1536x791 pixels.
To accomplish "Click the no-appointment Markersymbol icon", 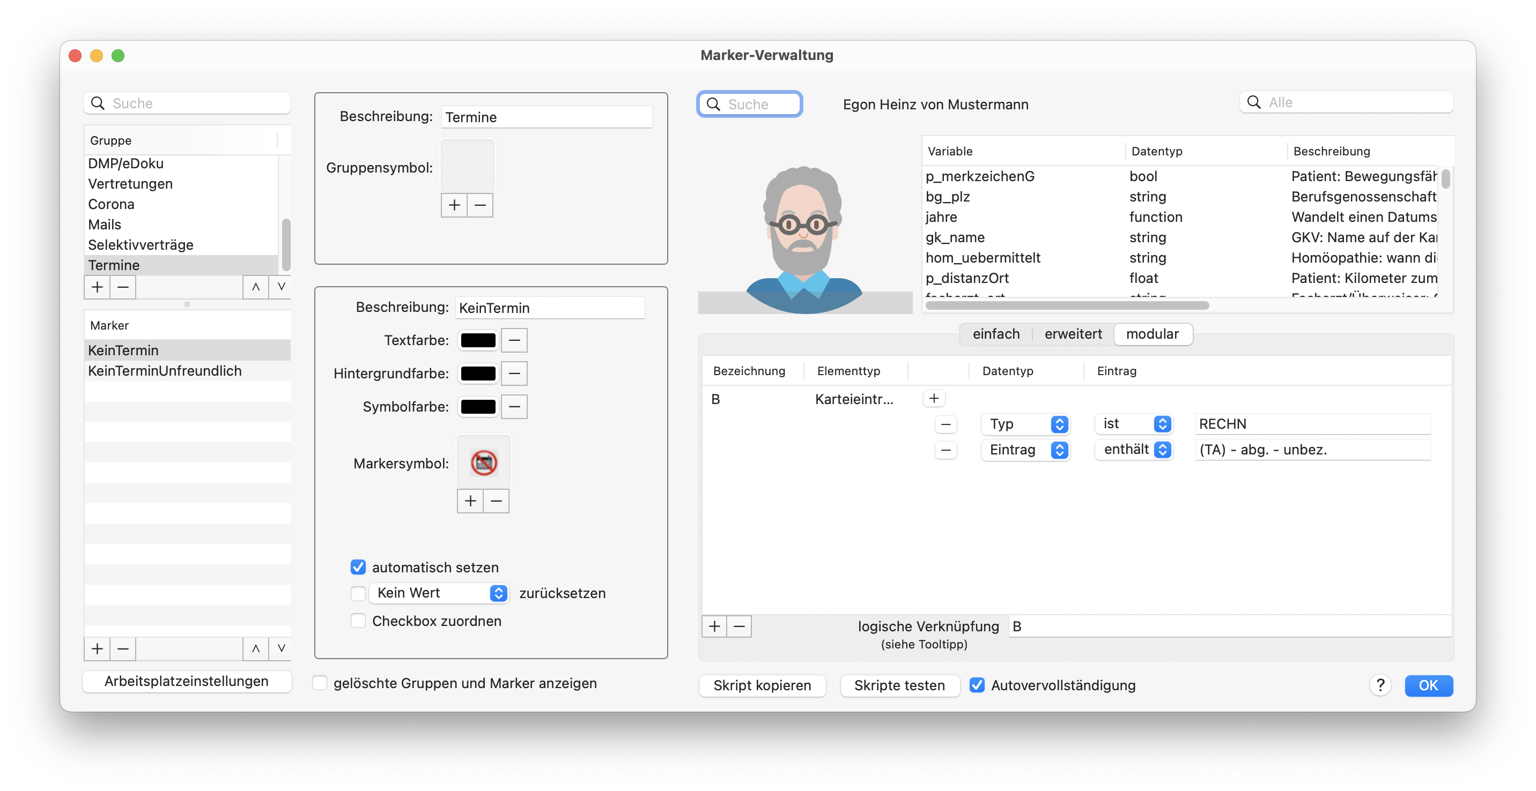I will pos(484,463).
